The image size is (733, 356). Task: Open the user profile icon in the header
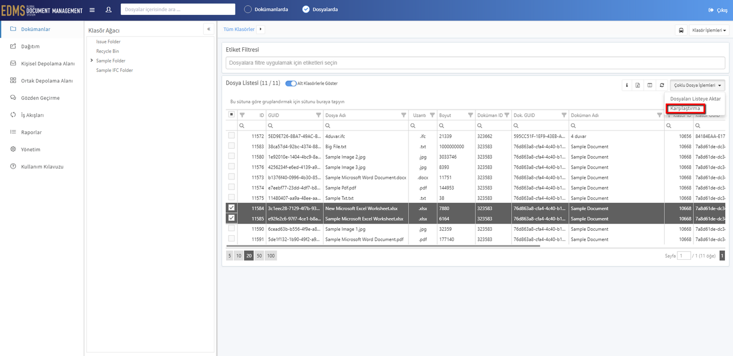(x=108, y=10)
